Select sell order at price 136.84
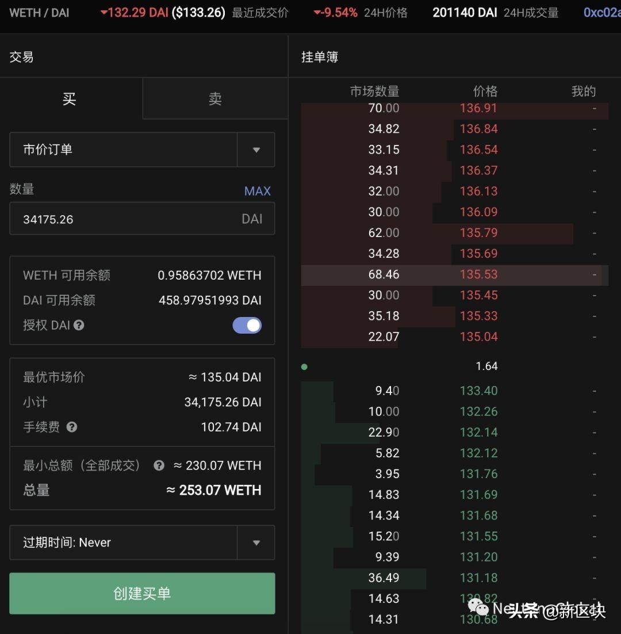This screenshot has width=621, height=634. click(x=455, y=129)
